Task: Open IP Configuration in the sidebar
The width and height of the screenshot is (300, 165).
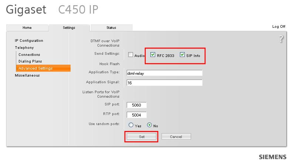Action: (x=29, y=41)
